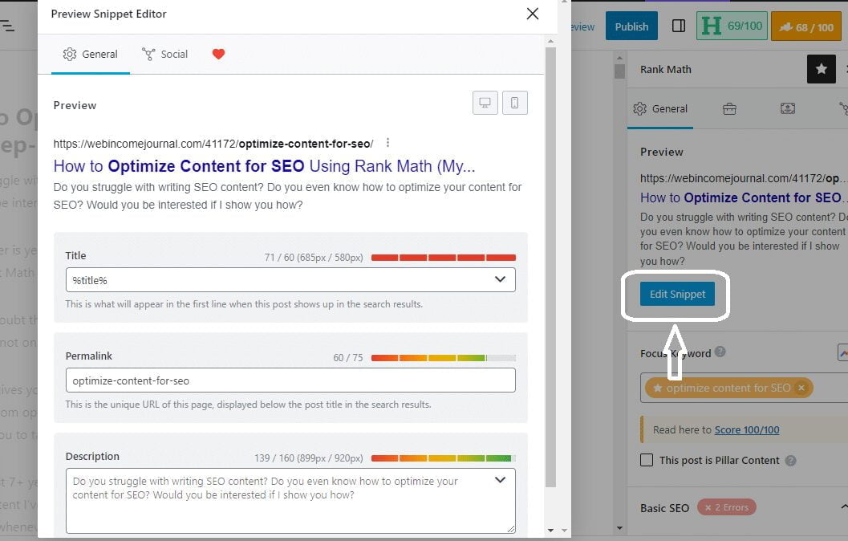Click the Edit Snippet button
The width and height of the screenshot is (848, 541).
coord(677,294)
